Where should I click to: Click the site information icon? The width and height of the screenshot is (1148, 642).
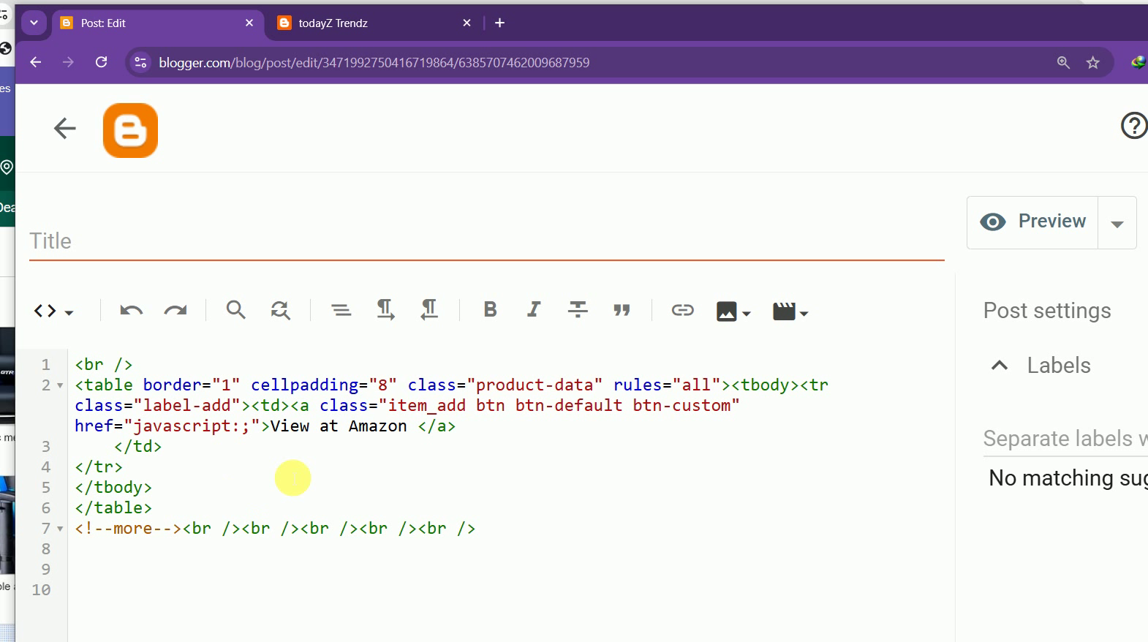141,63
